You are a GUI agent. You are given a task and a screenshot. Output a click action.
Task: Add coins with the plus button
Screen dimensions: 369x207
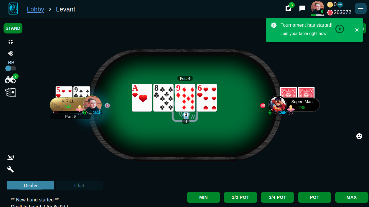click(x=340, y=5)
